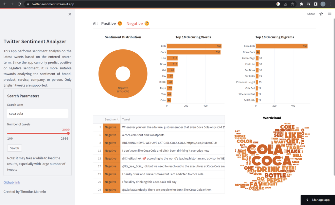Click the share icon in the address bar
This screenshot has width=335, height=205.
(x=285, y=4)
